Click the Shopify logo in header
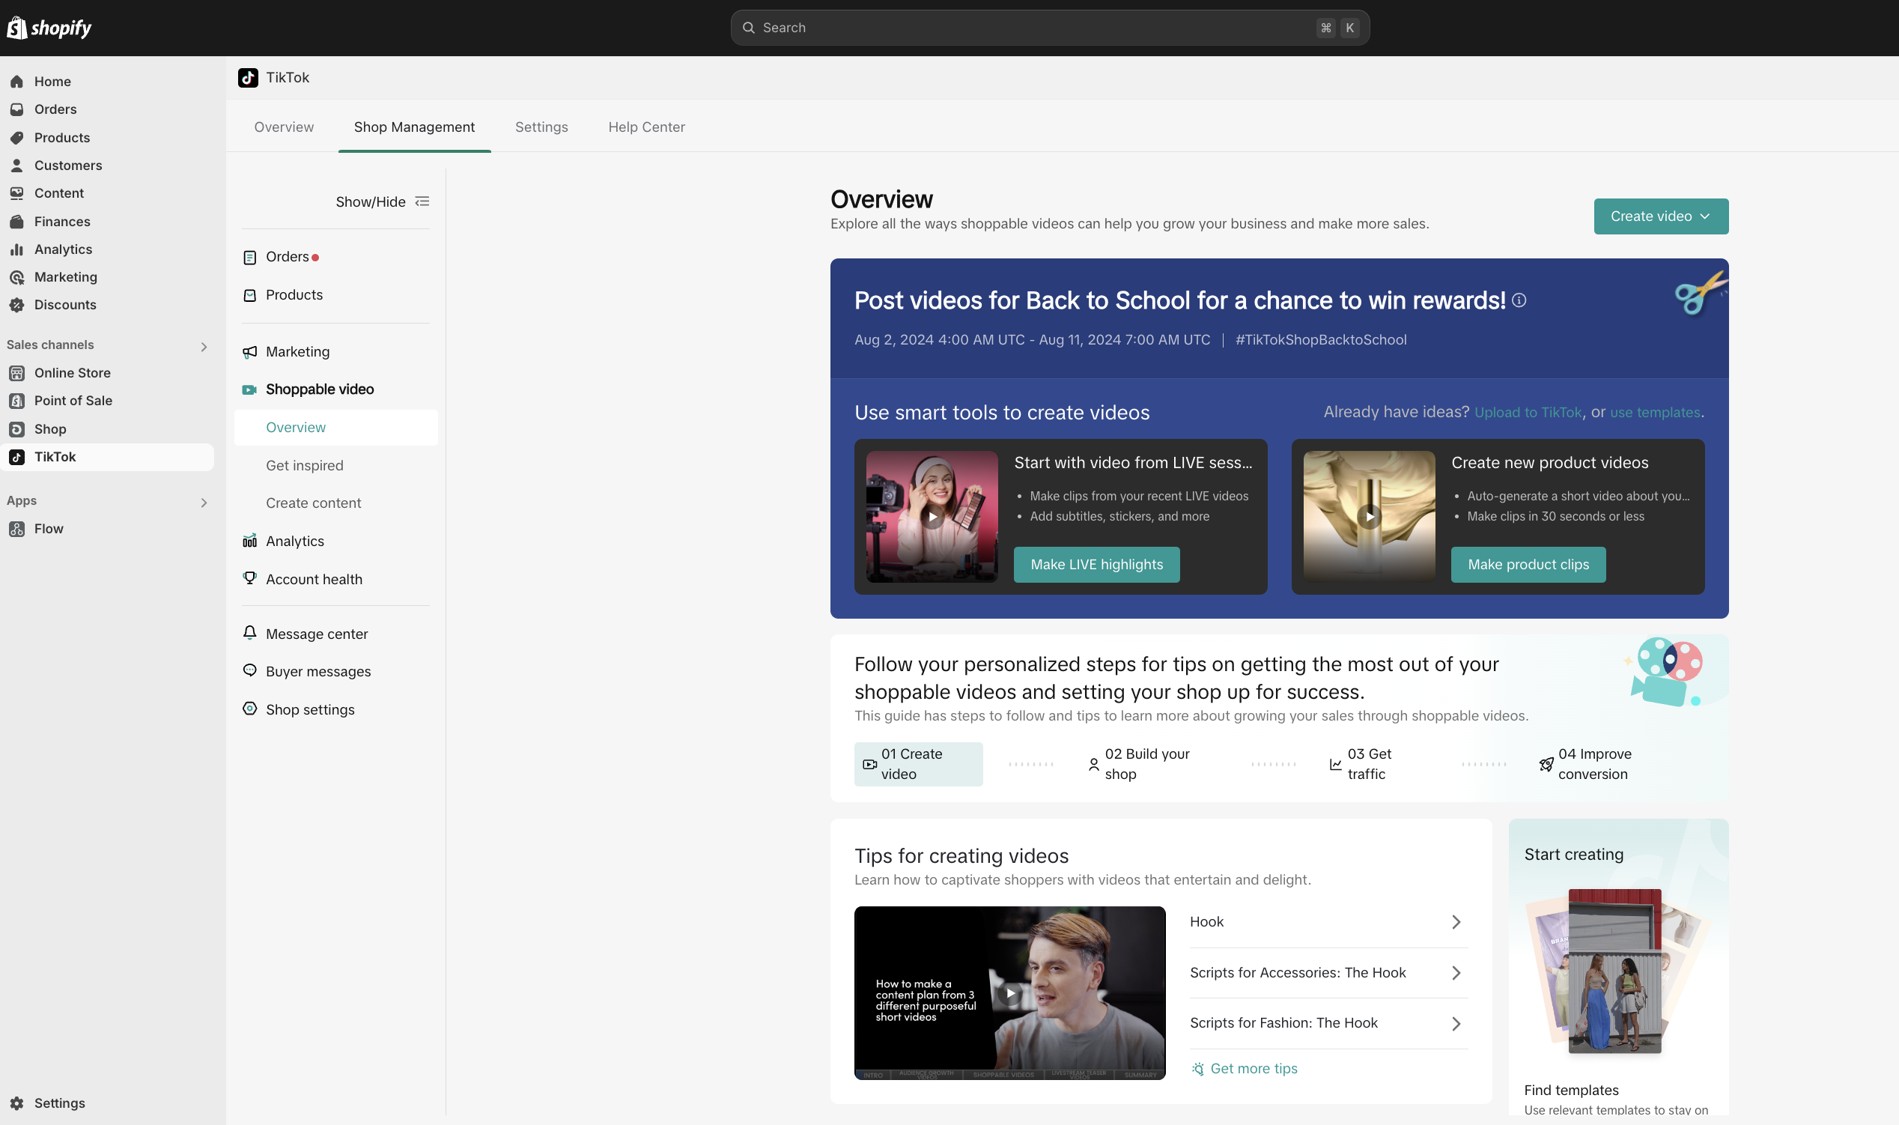The height and width of the screenshot is (1125, 1899). coord(49,28)
